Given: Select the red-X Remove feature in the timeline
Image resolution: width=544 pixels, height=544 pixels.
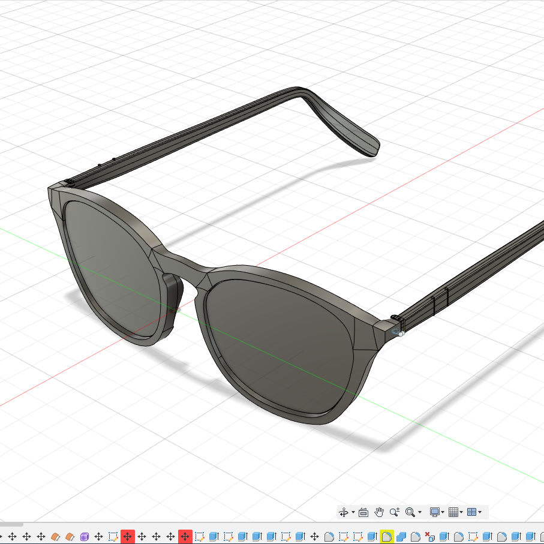Looking at the screenshot, I should 430,537.
